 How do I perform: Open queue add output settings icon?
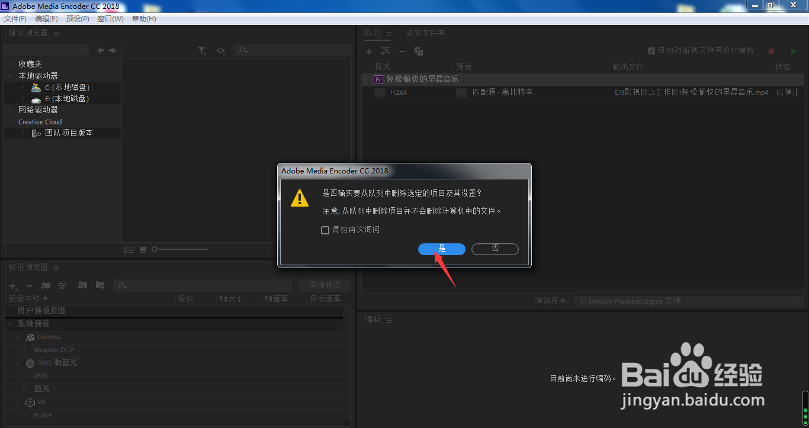[x=386, y=52]
